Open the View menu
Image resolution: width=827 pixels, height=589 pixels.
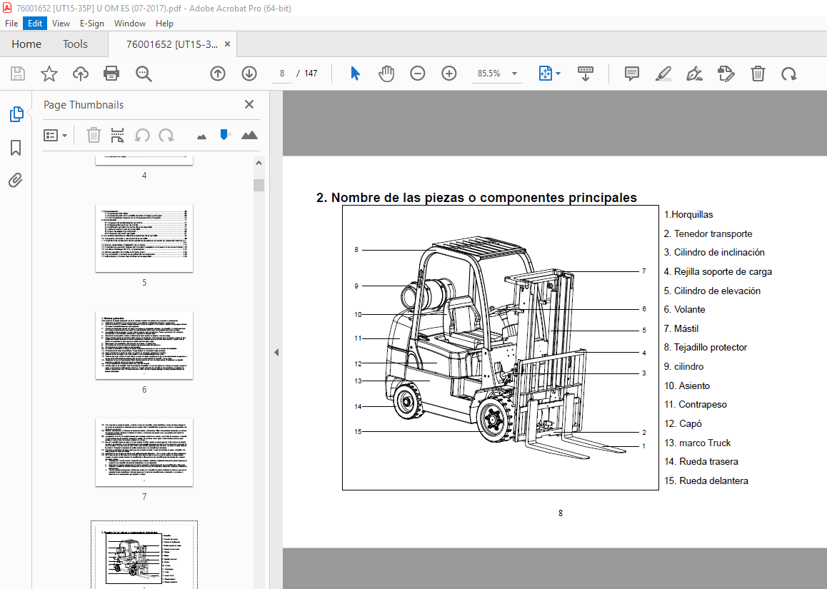click(61, 23)
